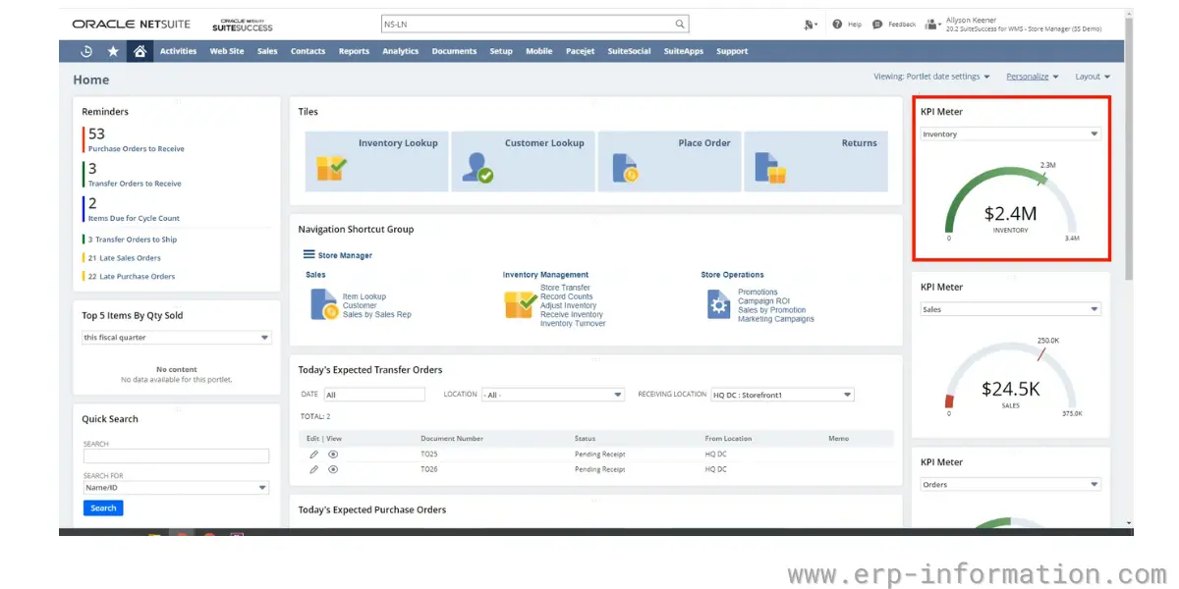Open the Sales by Sales Rep link
Screen dimensions: 1179x589
pos(377,314)
